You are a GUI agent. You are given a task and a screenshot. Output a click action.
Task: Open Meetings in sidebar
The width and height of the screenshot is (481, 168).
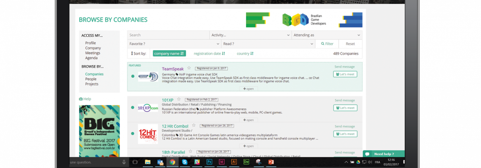coord(93,53)
